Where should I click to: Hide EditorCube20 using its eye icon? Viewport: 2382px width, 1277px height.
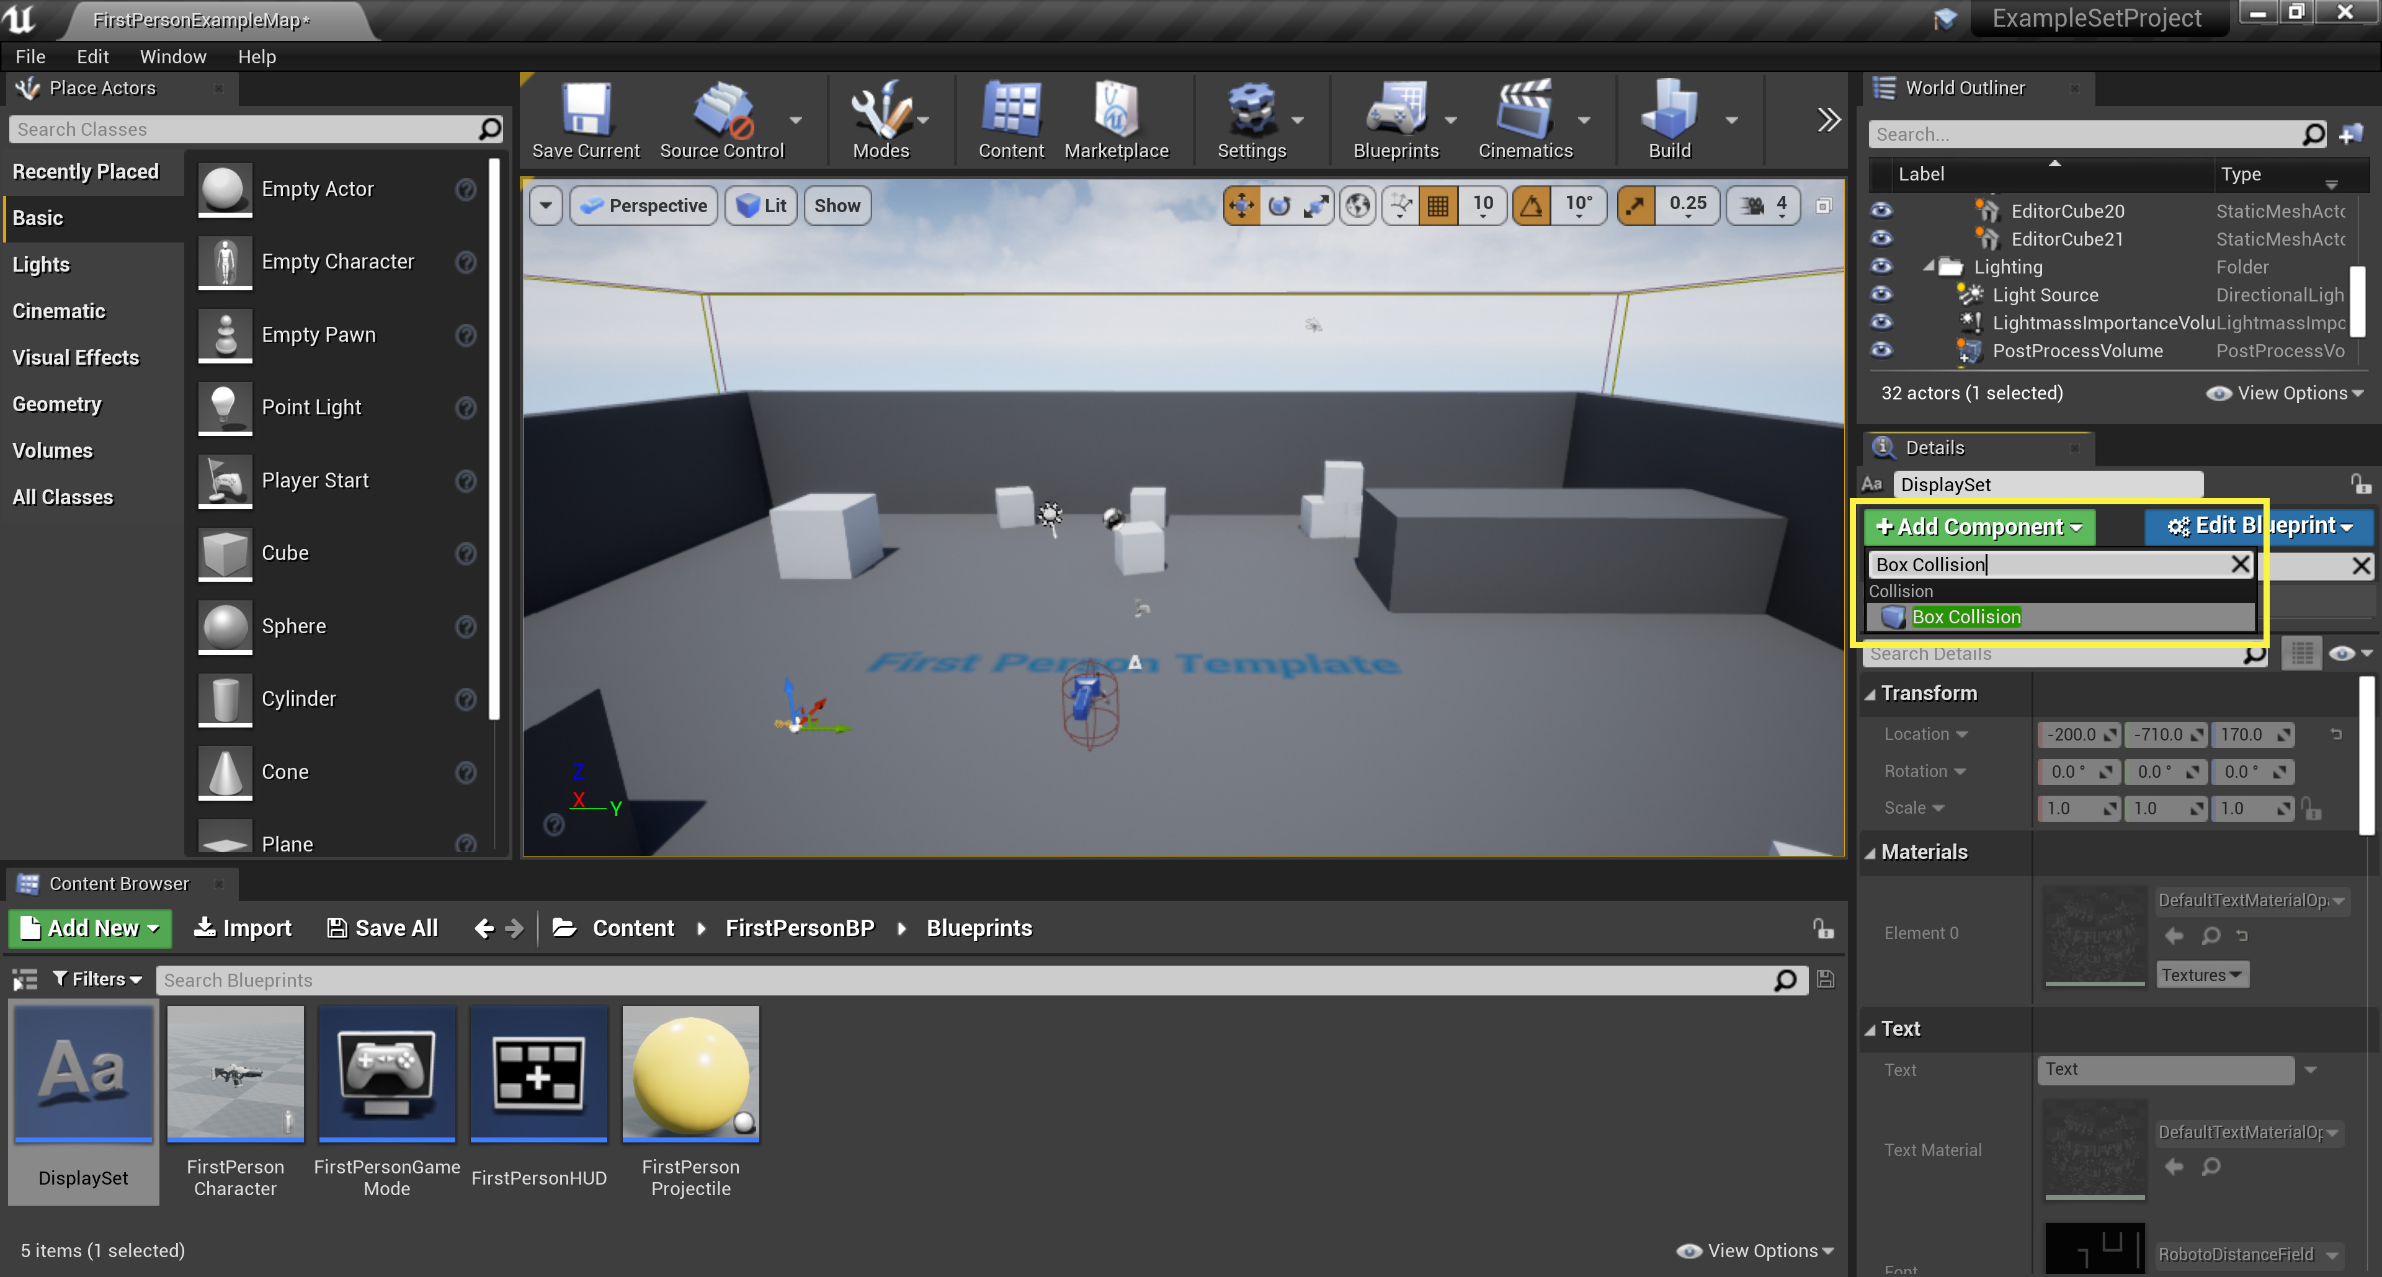pyautogui.click(x=1881, y=211)
